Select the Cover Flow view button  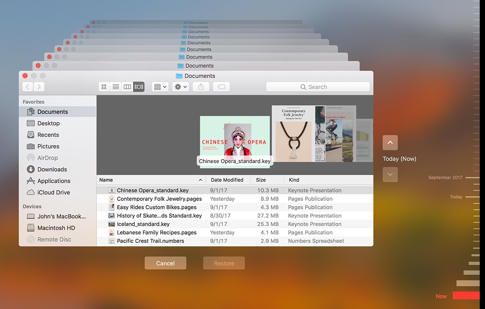139,87
